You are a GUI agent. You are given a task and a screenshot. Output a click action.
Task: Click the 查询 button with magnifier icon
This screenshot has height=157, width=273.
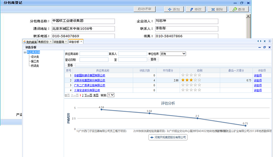tap(239, 9)
